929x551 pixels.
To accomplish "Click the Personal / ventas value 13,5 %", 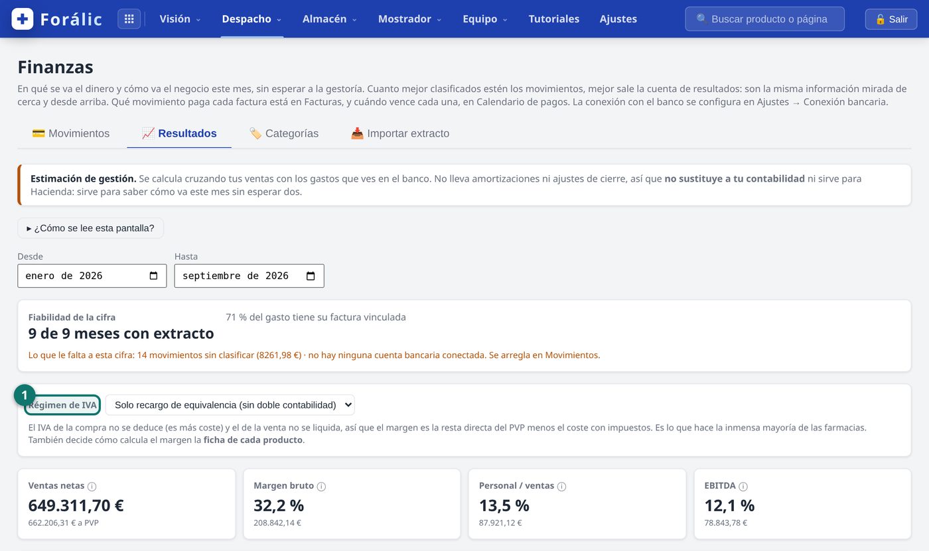I will coord(504,505).
